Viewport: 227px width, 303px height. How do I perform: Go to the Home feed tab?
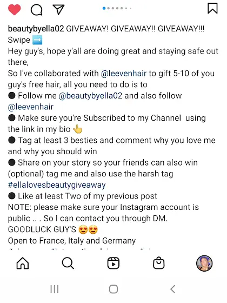point(23,263)
